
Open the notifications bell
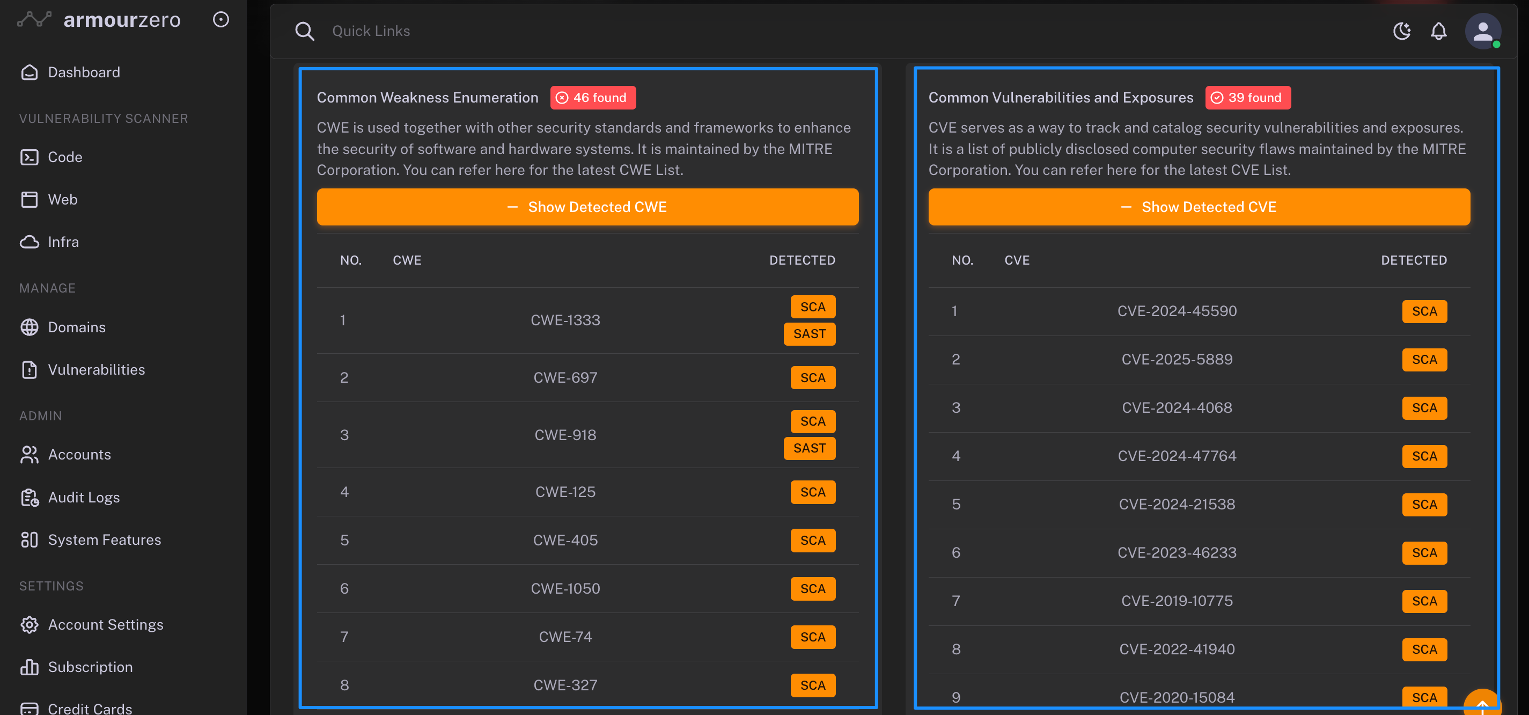1438,31
